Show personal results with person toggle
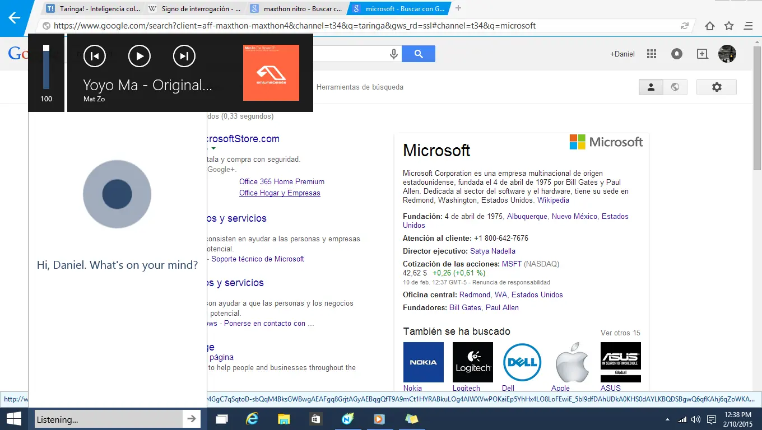This screenshot has width=762, height=430. [x=651, y=87]
